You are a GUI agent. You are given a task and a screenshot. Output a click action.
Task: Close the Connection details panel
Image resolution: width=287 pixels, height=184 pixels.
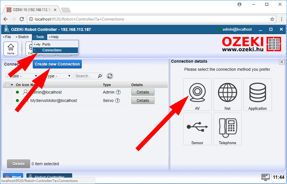click(282, 62)
